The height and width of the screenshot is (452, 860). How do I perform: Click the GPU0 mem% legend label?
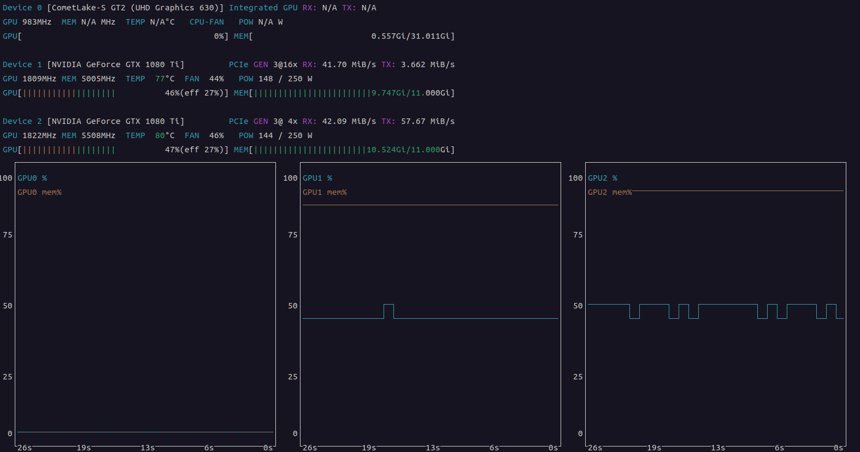pyautogui.click(x=39, y=192)
